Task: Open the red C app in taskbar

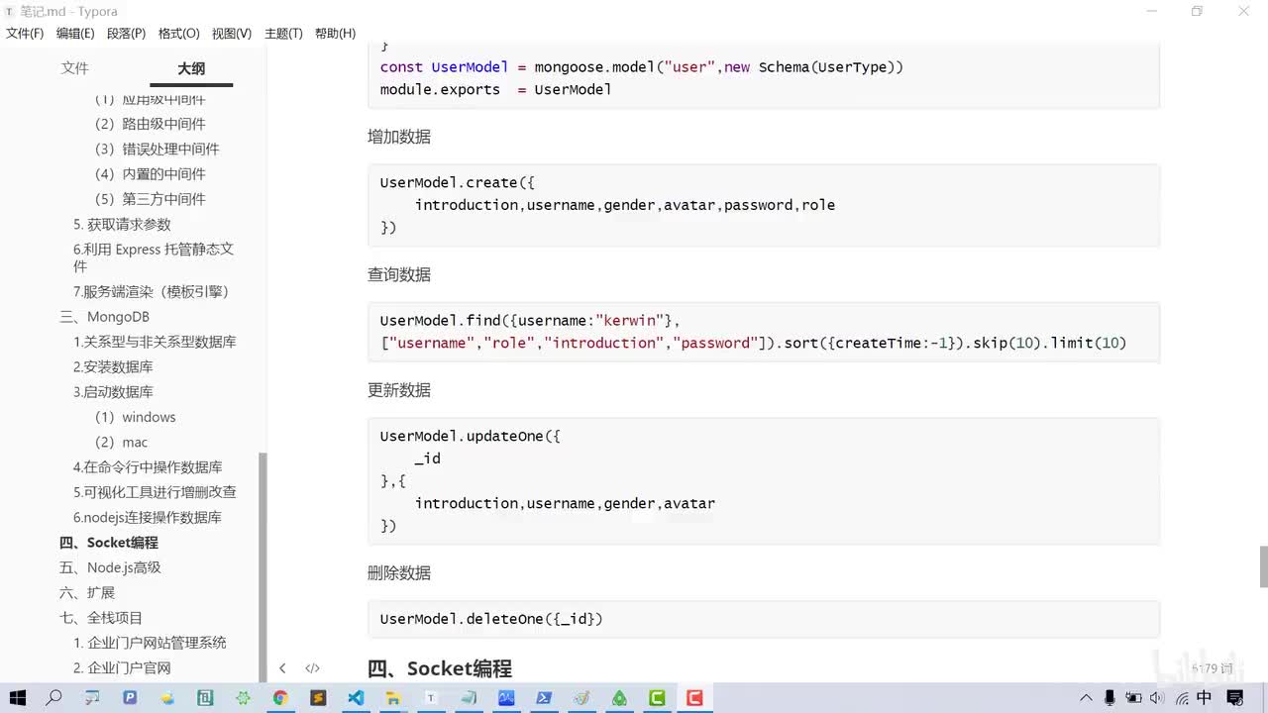Action: (x=694, y=698)
